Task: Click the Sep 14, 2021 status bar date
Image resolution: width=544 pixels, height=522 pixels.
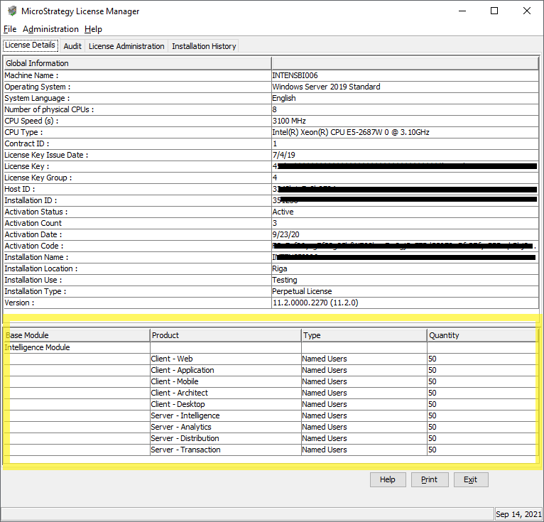Action: (518, 514)
